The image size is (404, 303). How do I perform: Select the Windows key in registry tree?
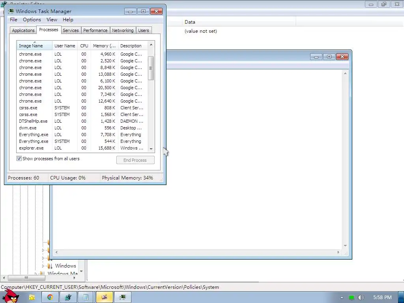click(x=65, y=266)
